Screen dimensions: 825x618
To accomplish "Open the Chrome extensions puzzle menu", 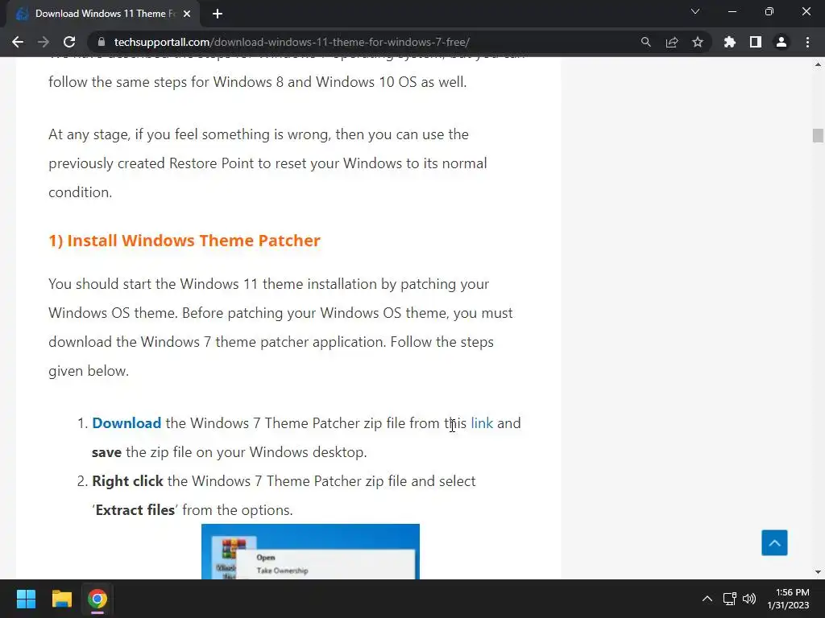I will click(730, 42).
